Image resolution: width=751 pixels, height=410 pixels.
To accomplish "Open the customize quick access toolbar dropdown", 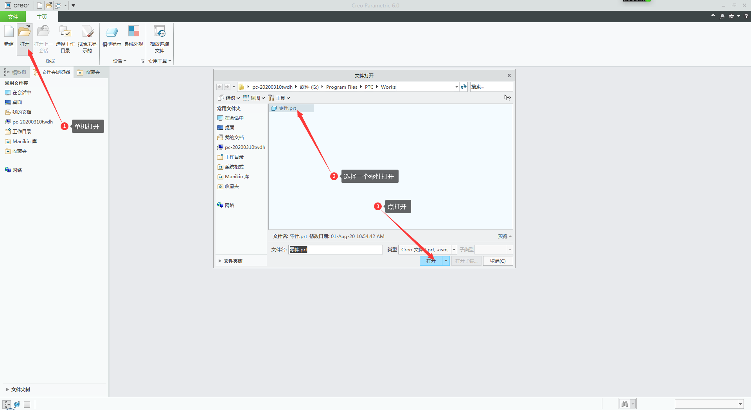I will click(x=73, y=5).
